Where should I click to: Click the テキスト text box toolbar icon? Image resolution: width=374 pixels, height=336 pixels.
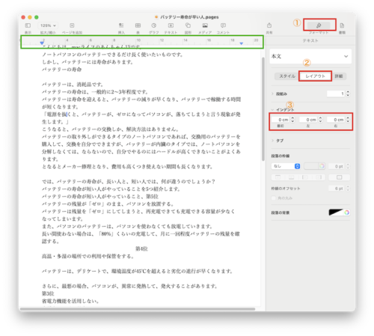click(x=171, y=25)
